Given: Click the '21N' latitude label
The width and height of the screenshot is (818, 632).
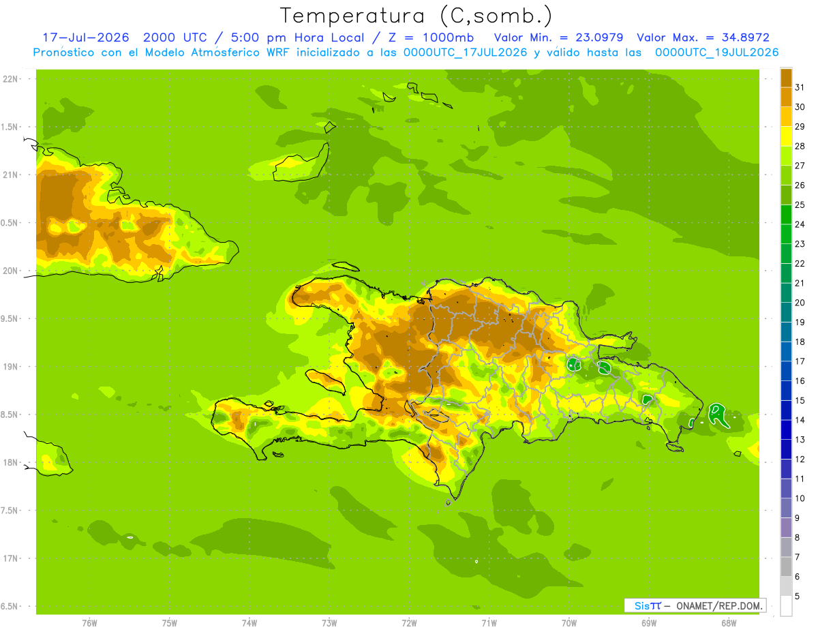Looking at the screenshot, I should (x=12, y=175).
